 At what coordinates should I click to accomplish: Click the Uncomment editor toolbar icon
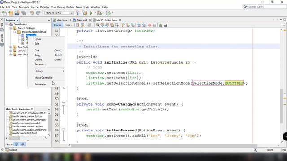(x=165, y=25)
